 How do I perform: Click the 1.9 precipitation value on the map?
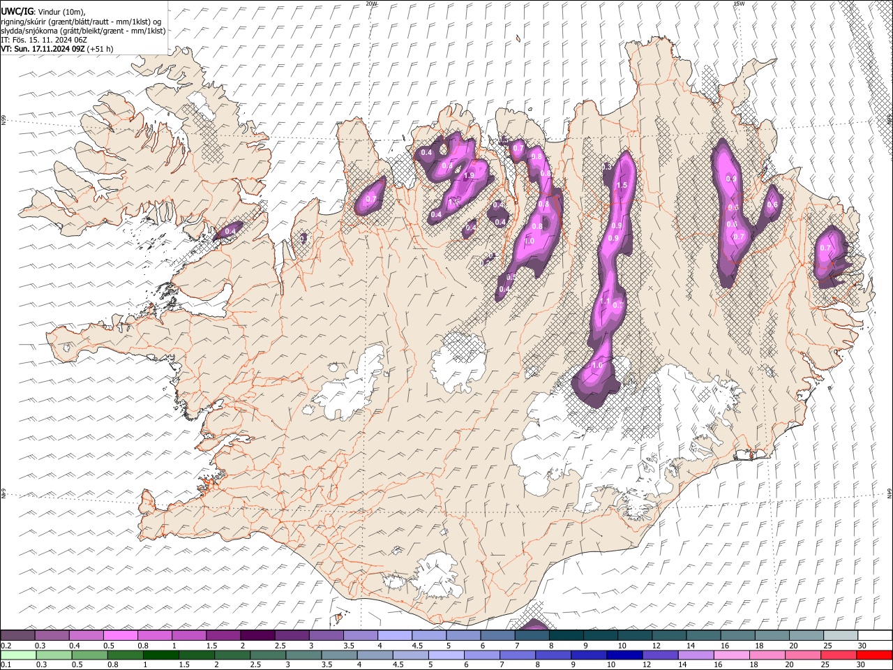click(x=469, y=176)
